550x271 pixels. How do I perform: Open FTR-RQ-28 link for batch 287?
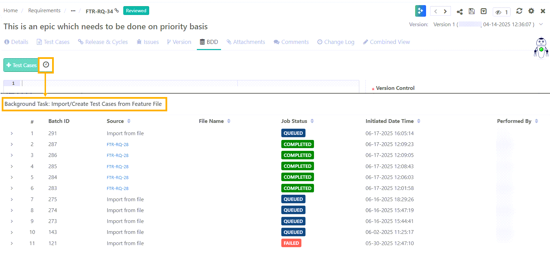point(117,144)
